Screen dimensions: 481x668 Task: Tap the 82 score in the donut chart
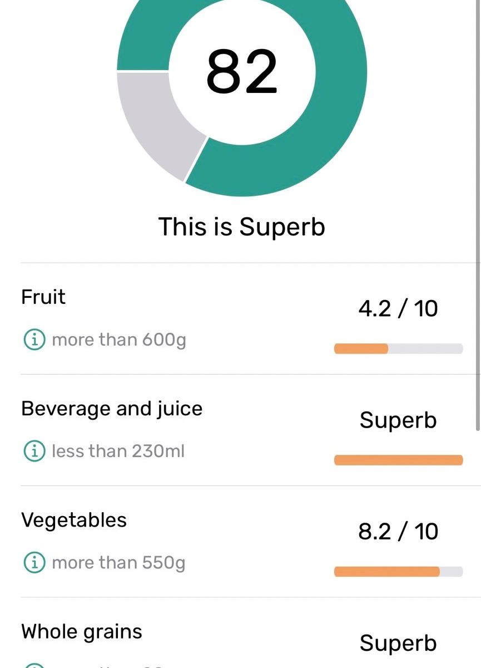point(241,72)
